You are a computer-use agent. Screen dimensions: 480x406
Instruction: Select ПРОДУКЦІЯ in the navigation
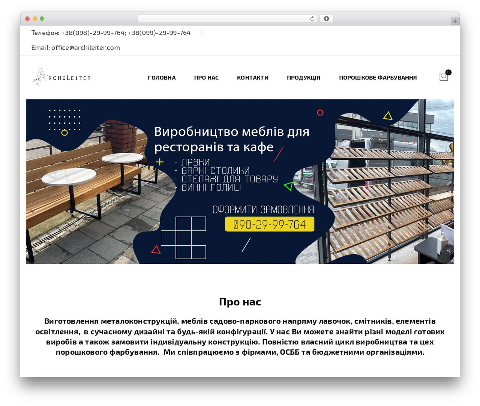303,78
